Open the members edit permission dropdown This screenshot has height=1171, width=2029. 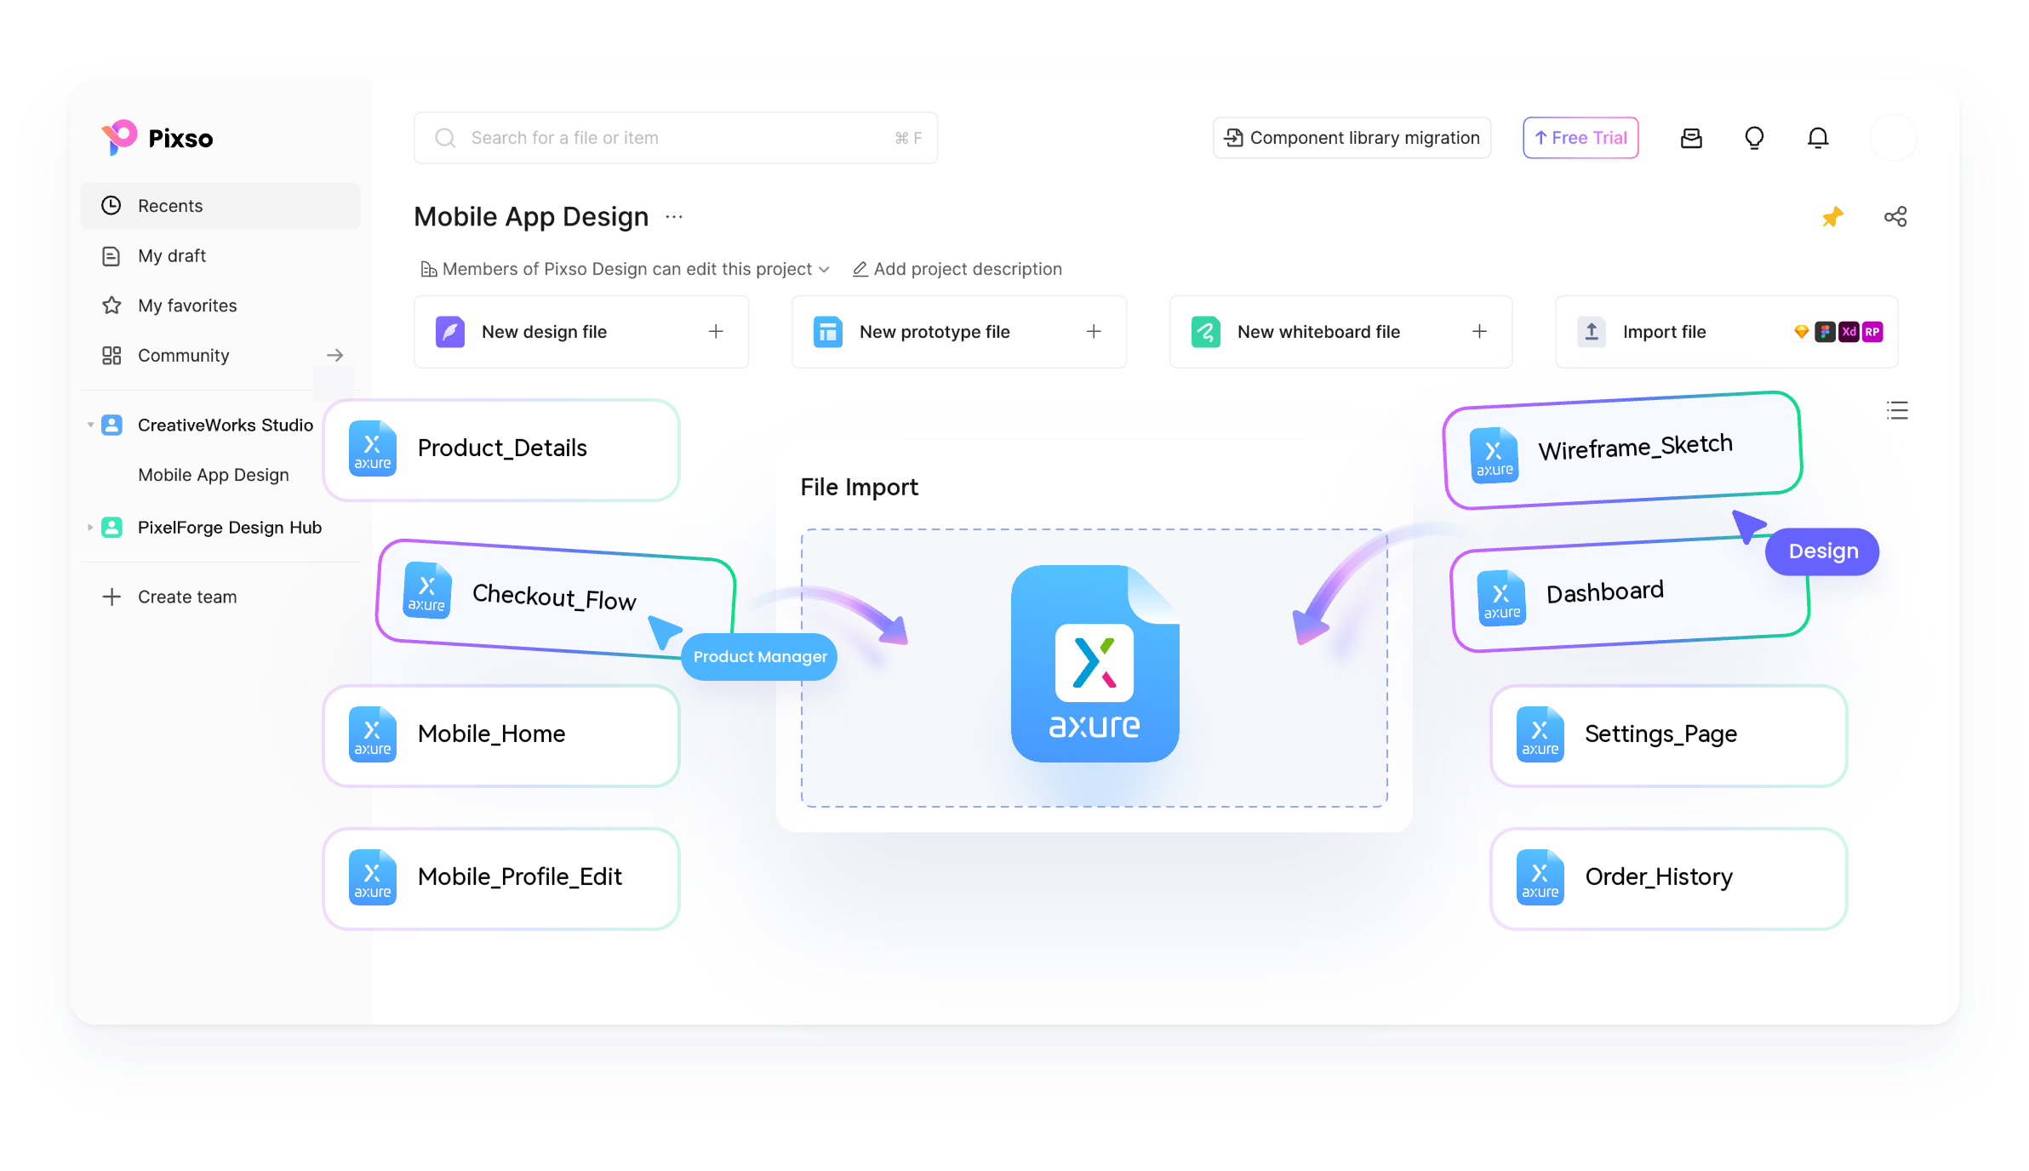[x=625, y=270]
